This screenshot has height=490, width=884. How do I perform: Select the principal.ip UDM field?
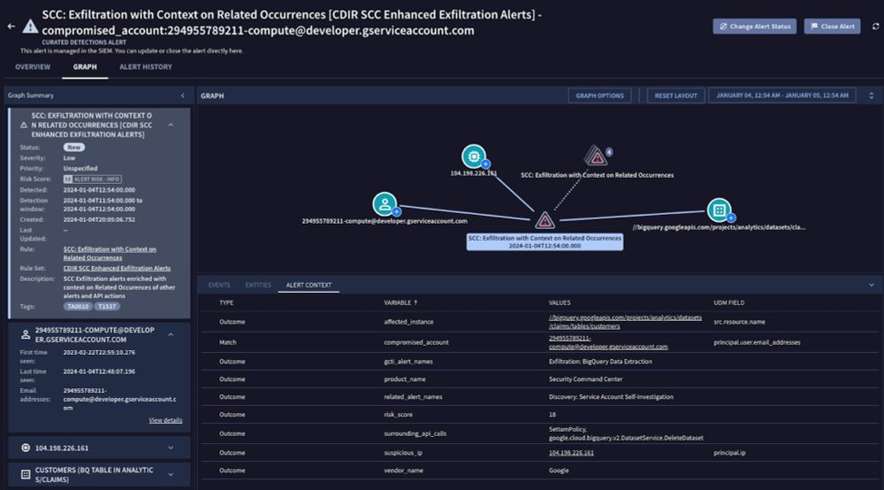729,453
